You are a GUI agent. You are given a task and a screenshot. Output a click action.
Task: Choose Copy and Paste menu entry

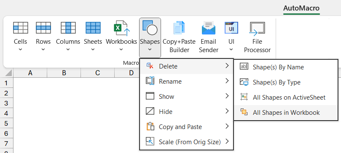(x=187, y=127)
